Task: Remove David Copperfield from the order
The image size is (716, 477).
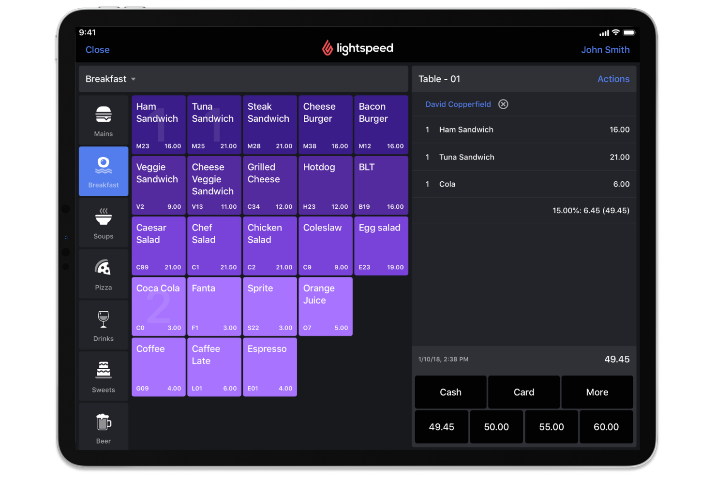Action: tap(503, 104)
